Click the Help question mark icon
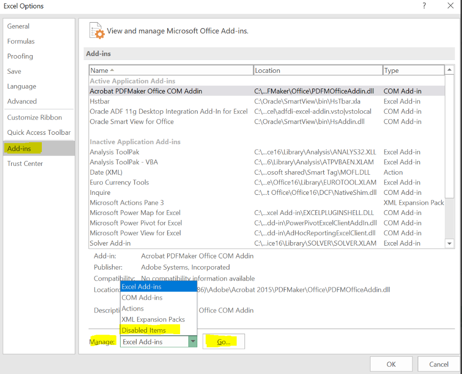 click(x=424, y=6)
